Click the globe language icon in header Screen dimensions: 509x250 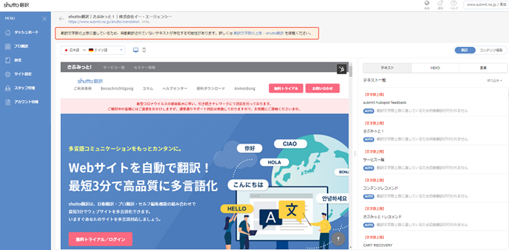point(427,3)
